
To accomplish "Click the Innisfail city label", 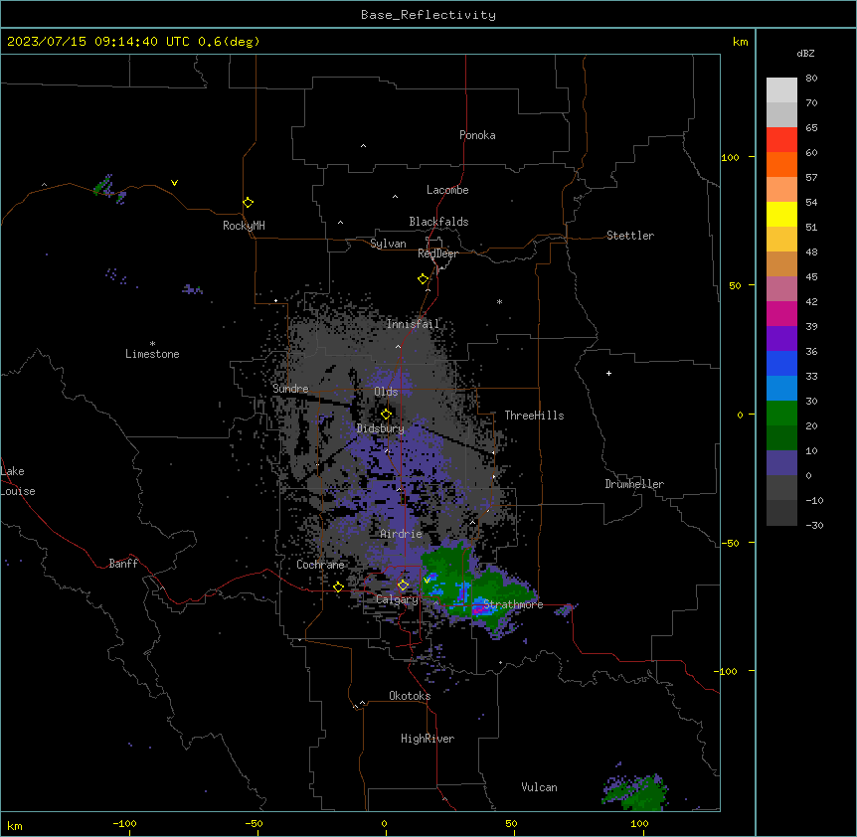I will [x=413, y=324].
